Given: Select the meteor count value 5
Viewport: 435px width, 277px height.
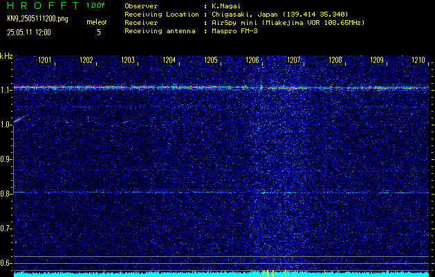Looking at the screenshot, I should 99,33.
